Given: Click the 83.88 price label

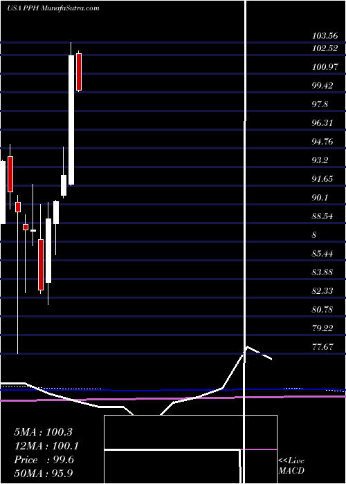Looking at the screenshot, I should [322, 272].
